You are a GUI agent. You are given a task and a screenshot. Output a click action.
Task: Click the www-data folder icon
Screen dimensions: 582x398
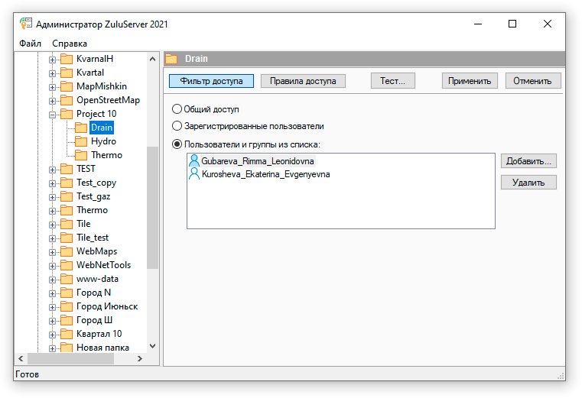[x=67, y=279]
